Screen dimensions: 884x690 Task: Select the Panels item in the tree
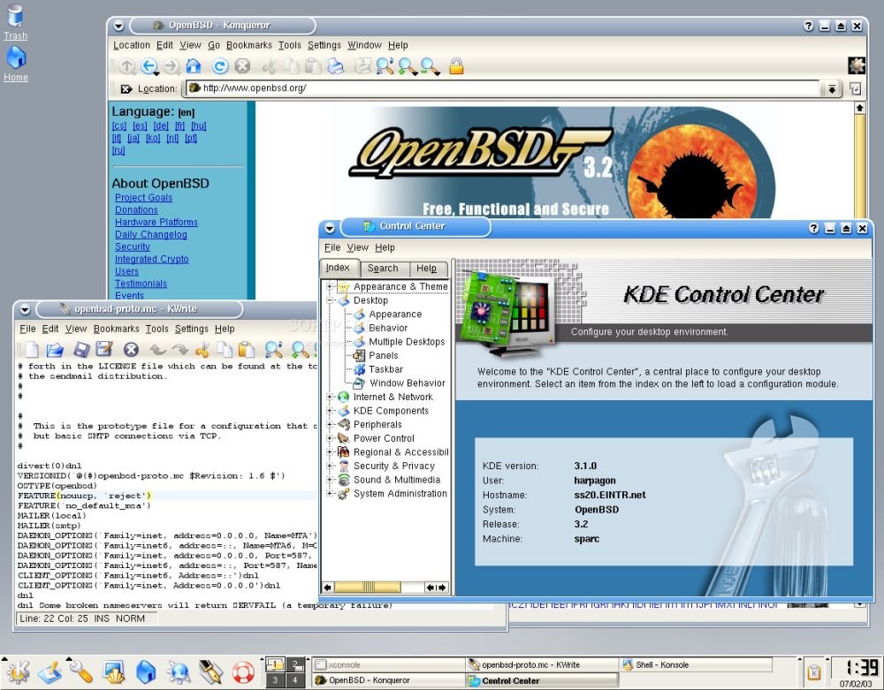point(383,355)
